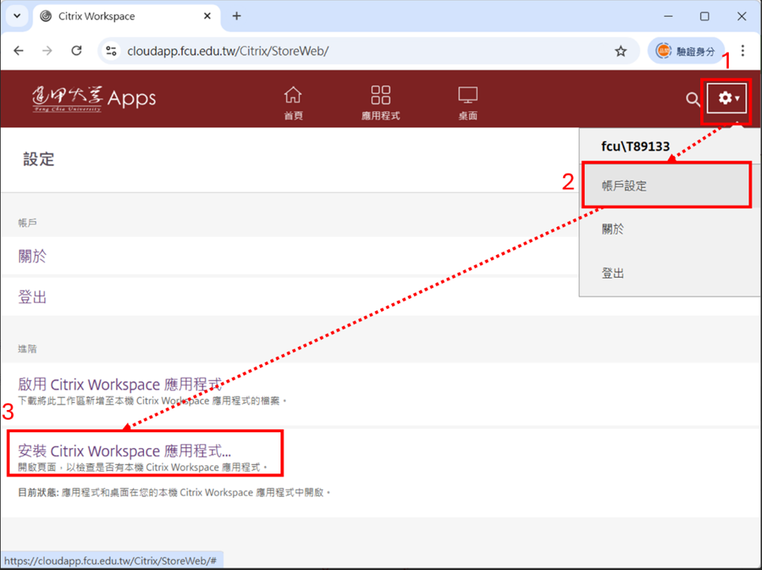Click description 開啟頁面，以檢查是否有本機 text
The width and height of the screenshot is (762, 570).
tap(143, 467)
